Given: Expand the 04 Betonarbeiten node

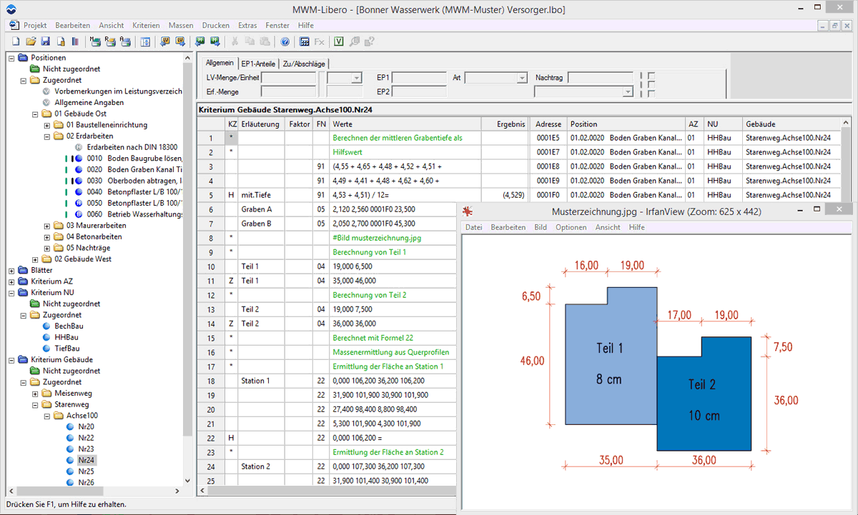Looking at the screenshot, I should [47, 236].
